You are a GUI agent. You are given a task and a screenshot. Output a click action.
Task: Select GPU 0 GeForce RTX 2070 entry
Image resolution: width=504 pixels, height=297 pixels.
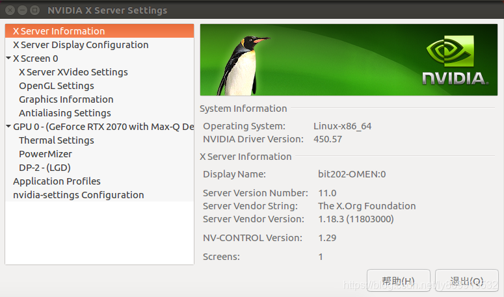(x=103, y=127)
